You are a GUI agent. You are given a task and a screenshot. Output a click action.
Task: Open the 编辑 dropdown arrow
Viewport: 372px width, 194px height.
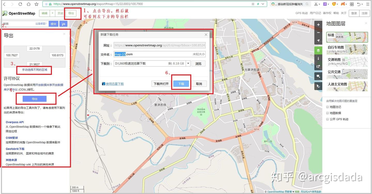tap(53, 13)
